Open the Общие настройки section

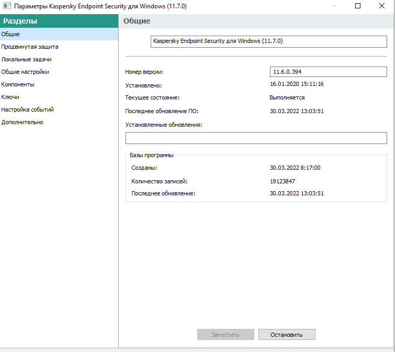pyautogui.click(x=25, y=72)
